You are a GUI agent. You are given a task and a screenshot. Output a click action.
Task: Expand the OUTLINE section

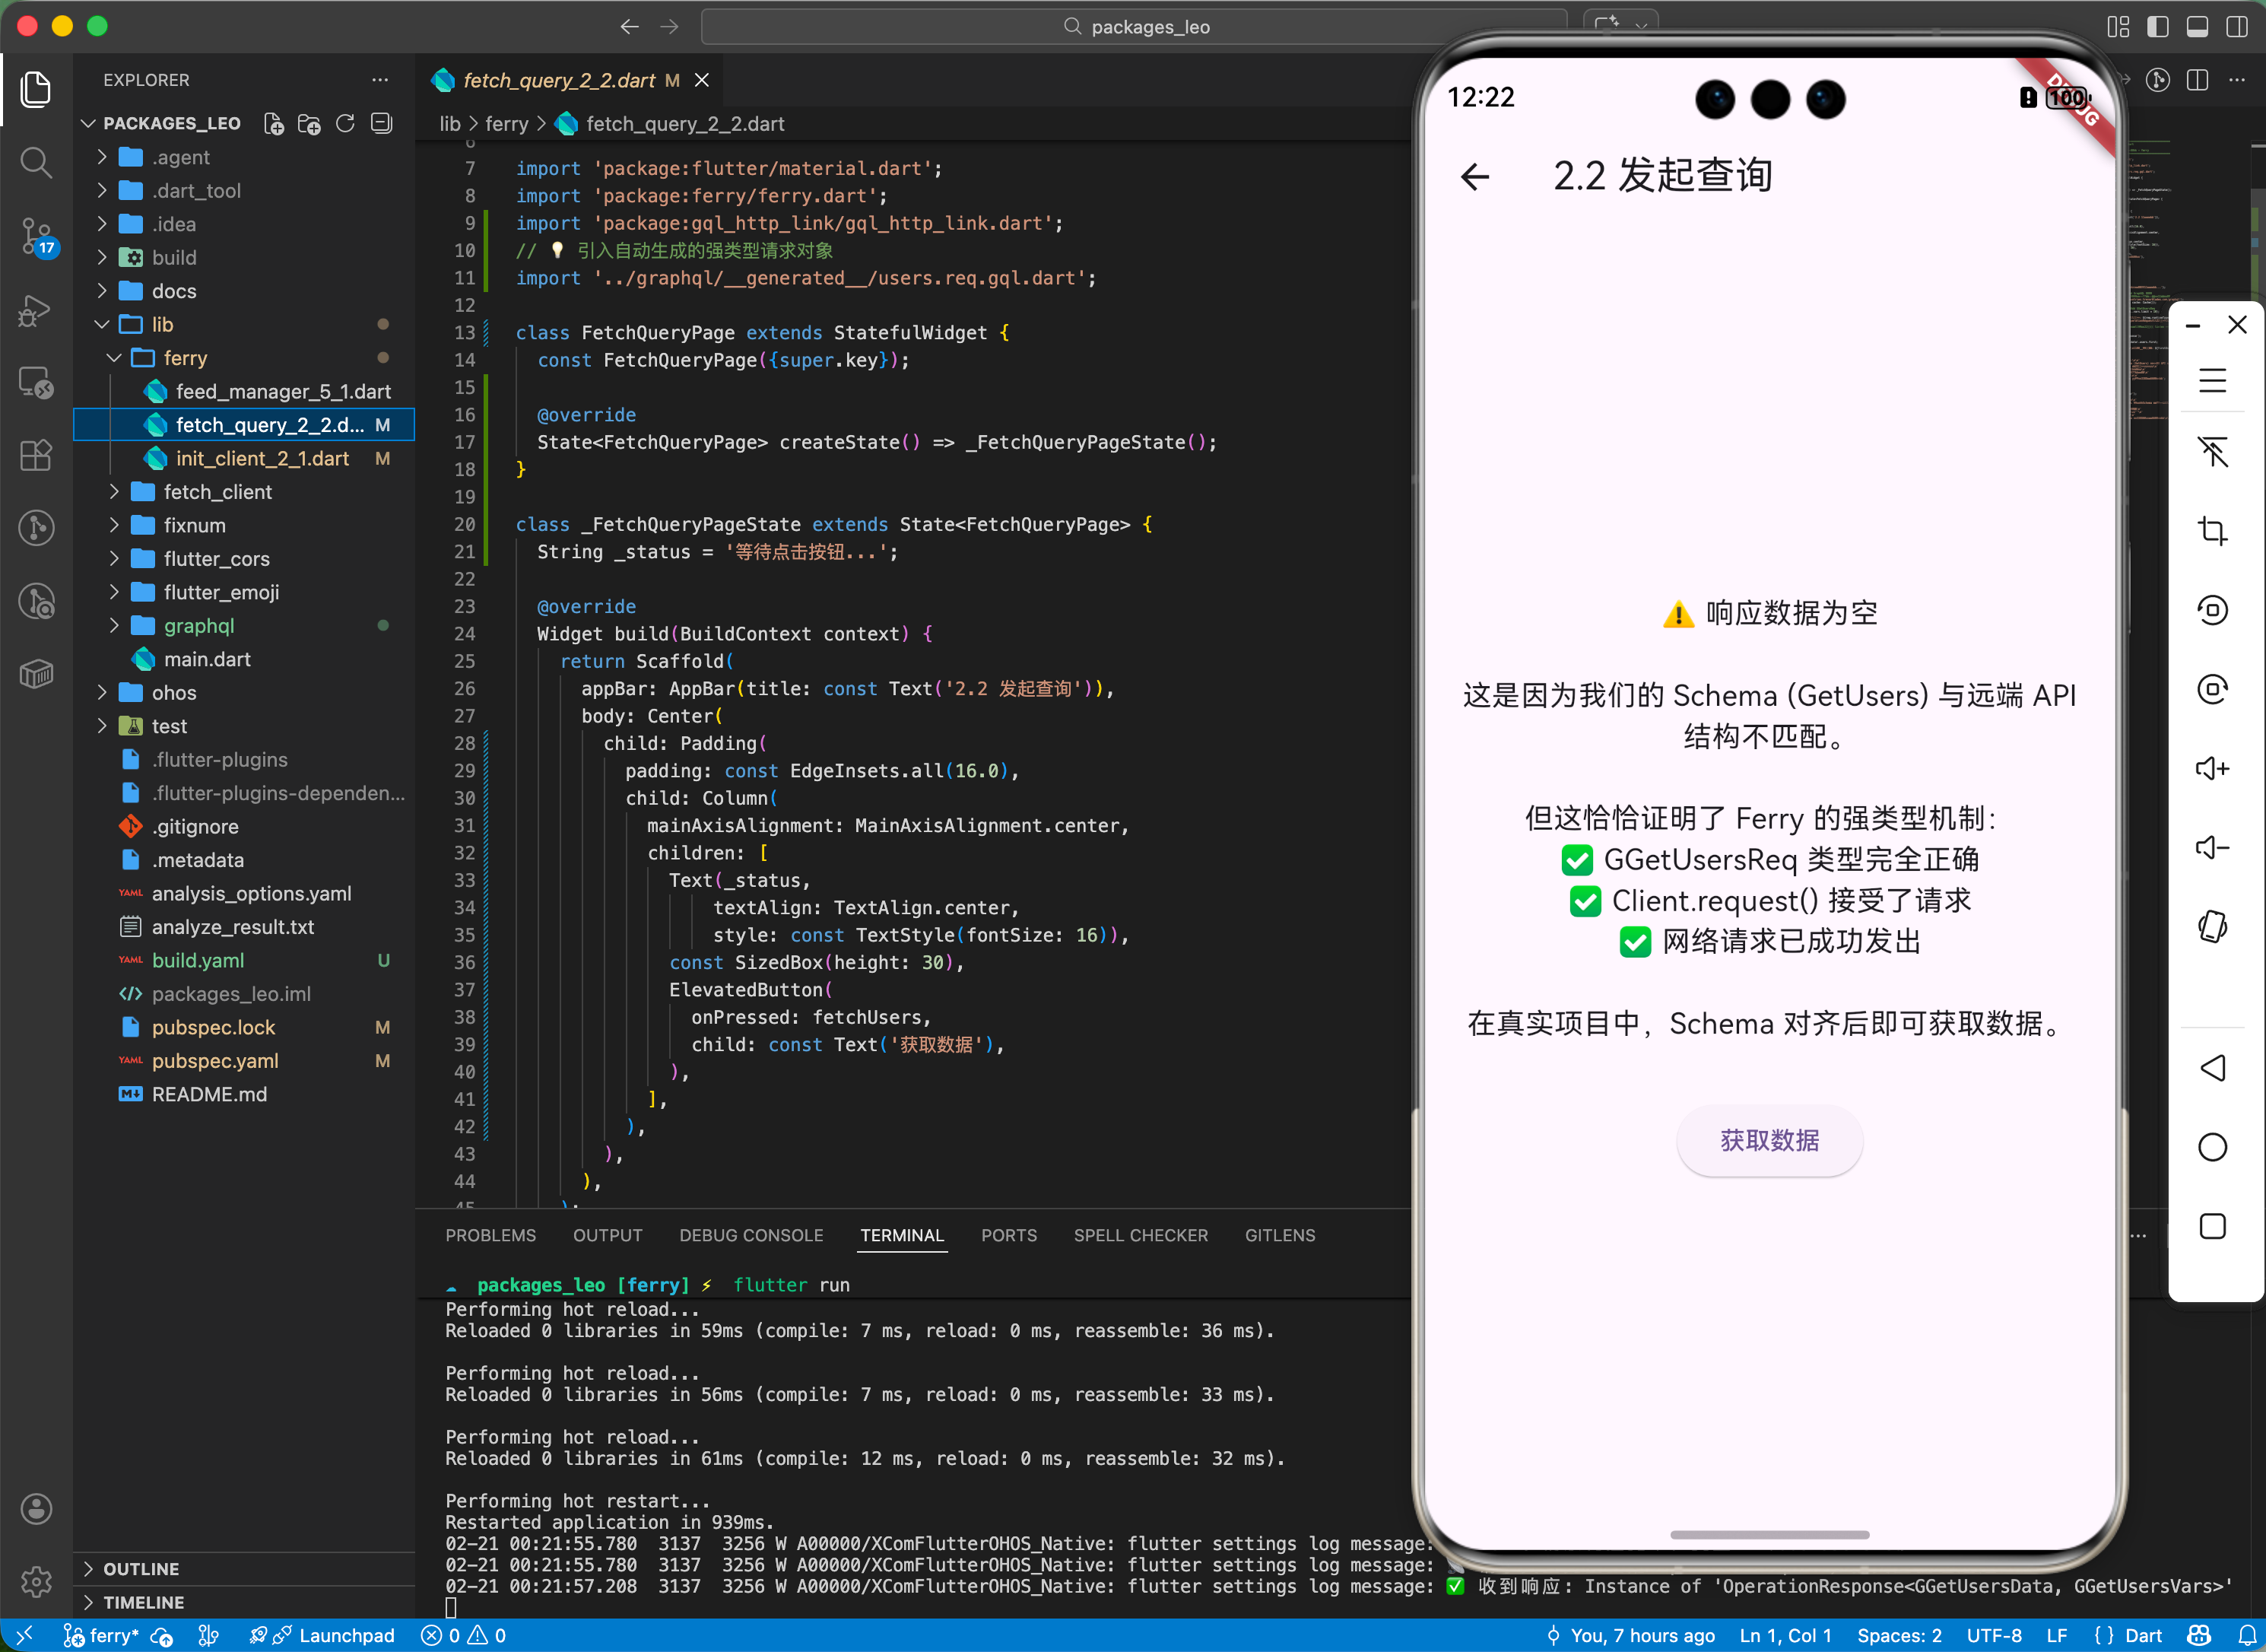[x=141, y=1569]
